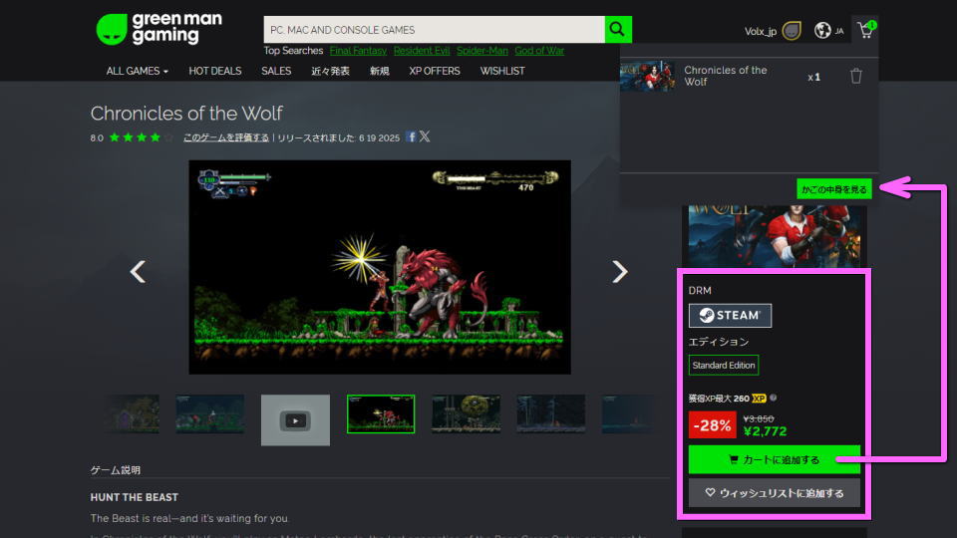Open the Volx_jp account name

(760, 31)
